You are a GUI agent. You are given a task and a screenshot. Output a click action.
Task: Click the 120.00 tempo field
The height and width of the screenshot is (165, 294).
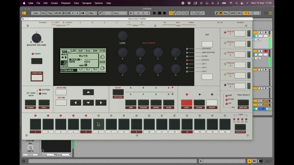(58, 13)
